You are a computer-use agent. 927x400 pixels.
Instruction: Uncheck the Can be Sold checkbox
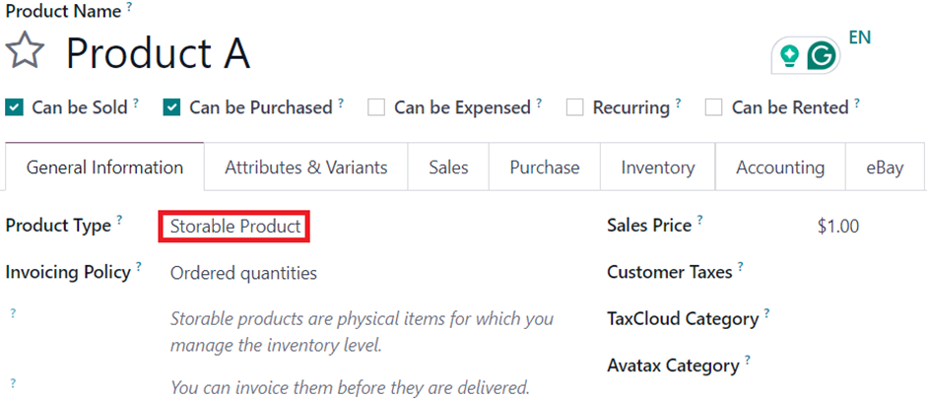(14, 107)
